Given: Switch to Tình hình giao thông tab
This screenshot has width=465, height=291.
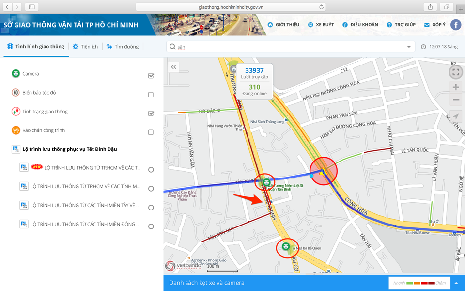Looking at the screenshot, I should coord(36,47).
